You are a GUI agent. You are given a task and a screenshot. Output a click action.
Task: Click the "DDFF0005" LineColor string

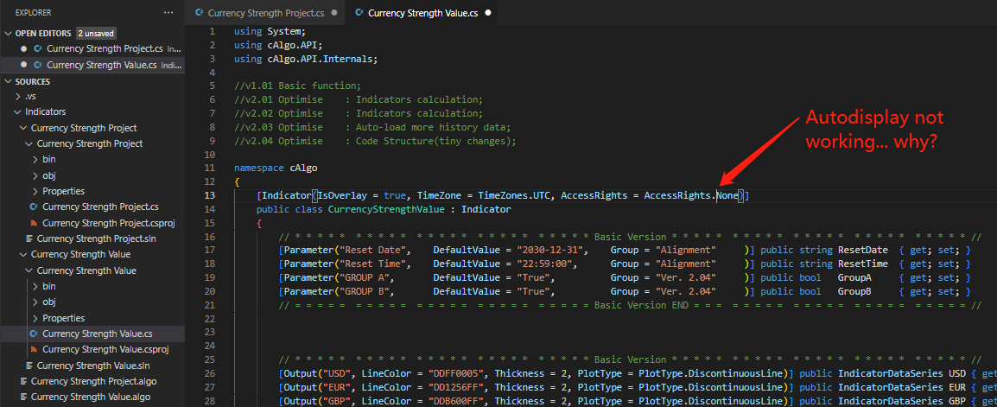(456, 372)
